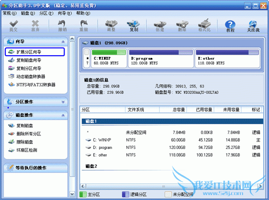Open the 向导(W) menu
The image size is (269, 200).
pos(65,13)
